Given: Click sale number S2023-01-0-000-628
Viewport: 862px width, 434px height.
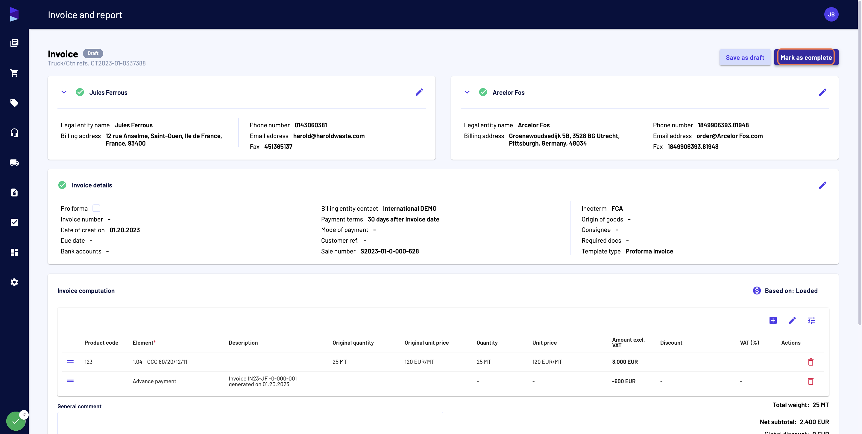Looking at the screenshot, I should (x=389, y=251).
